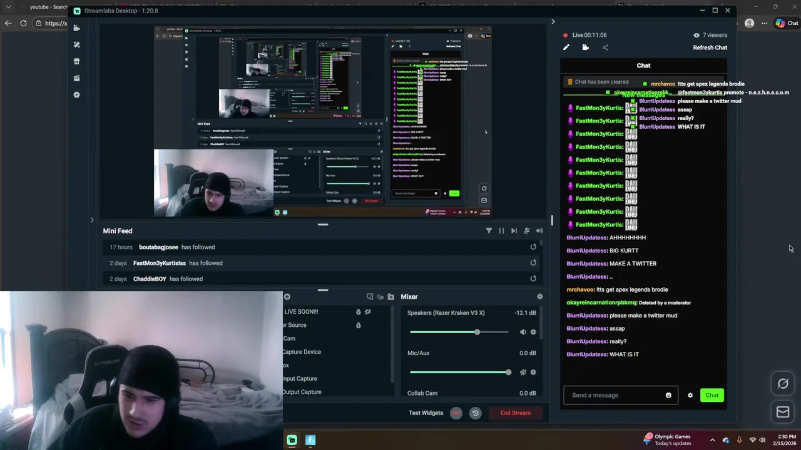Click mrchavoo chat username
This screenshot has height=450, width=801.
581,289
